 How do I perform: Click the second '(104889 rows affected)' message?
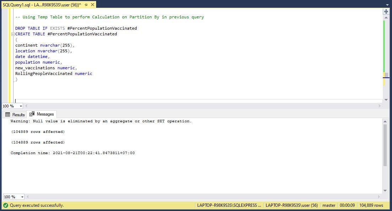point(38,142)
